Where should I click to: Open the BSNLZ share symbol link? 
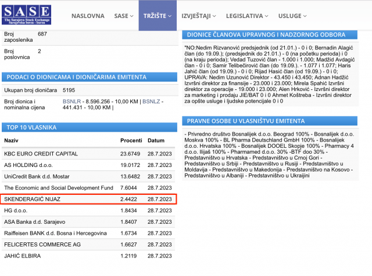[x=151, y=101]
